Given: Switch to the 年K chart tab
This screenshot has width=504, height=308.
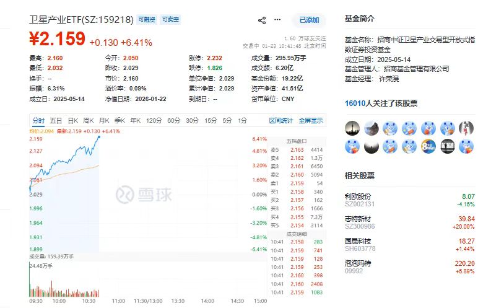Looking at the screenshot, I should coord(136,121).
